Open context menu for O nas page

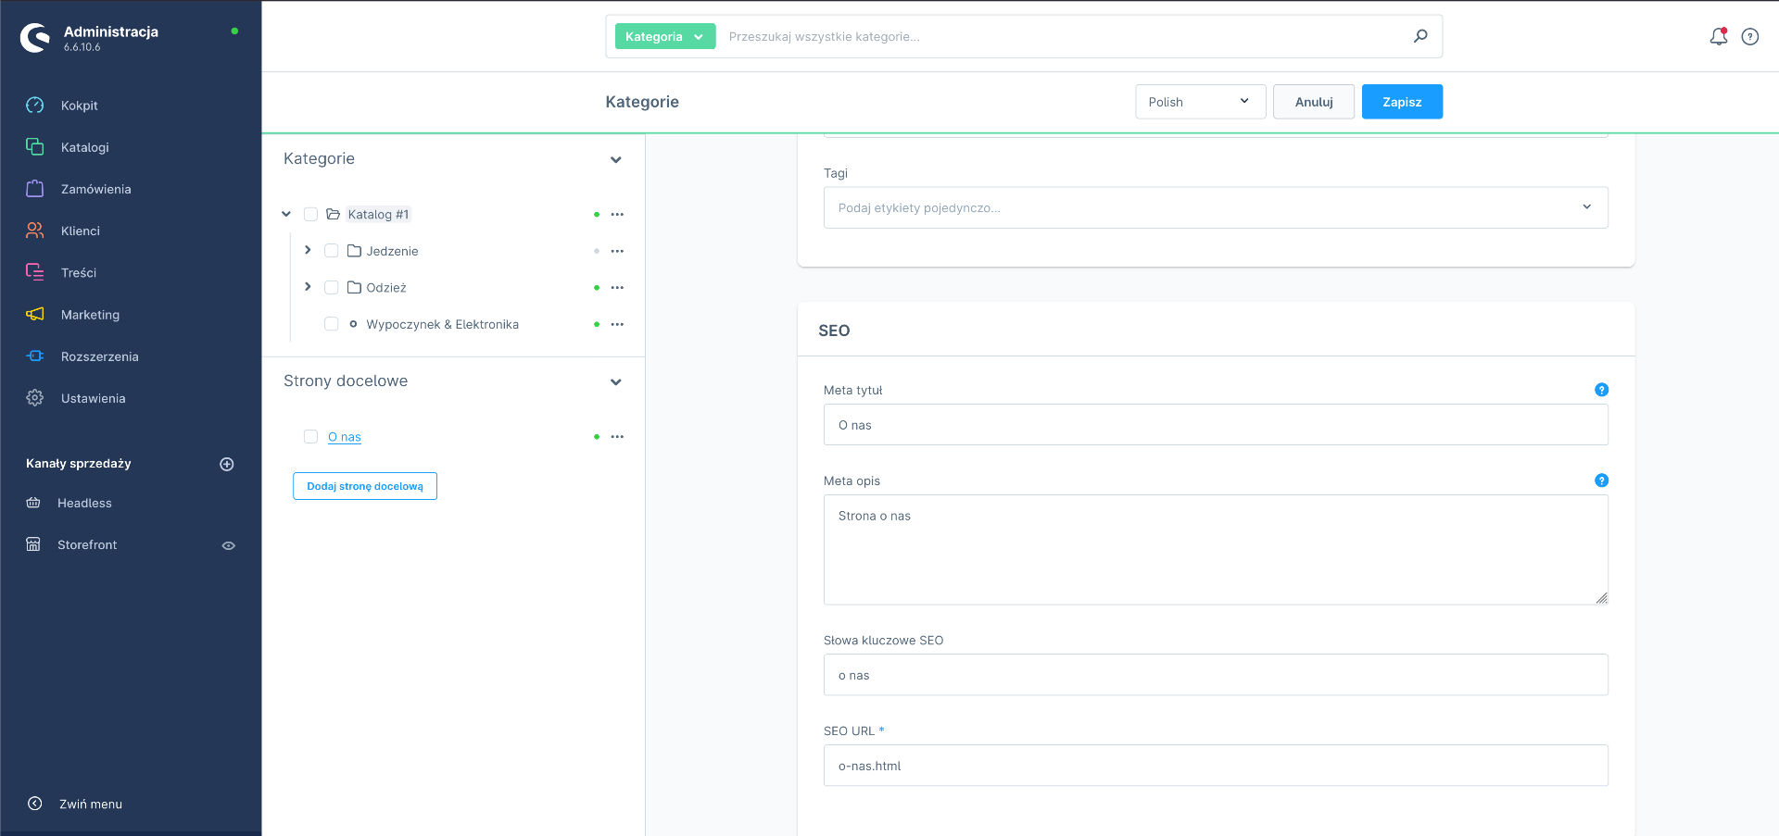[617, 437]
